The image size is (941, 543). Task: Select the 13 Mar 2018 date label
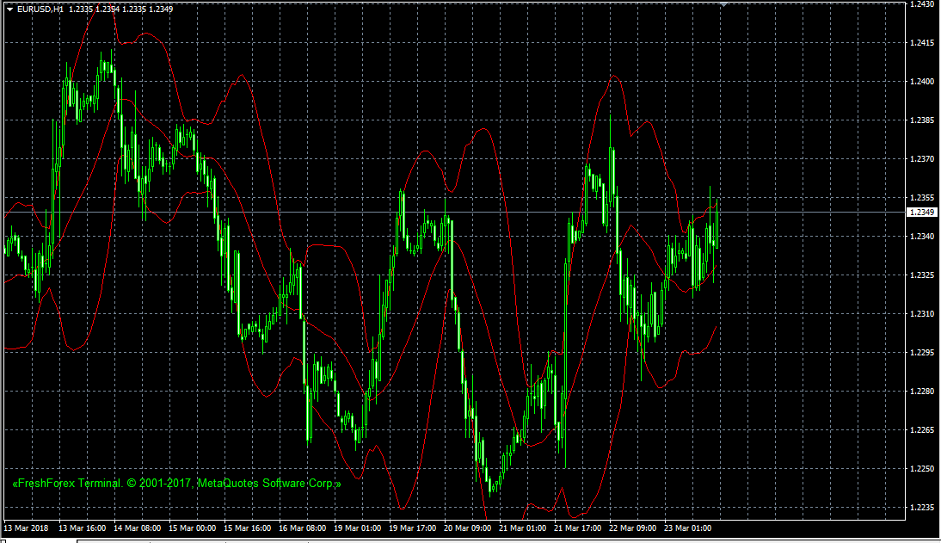pos(25,528)
